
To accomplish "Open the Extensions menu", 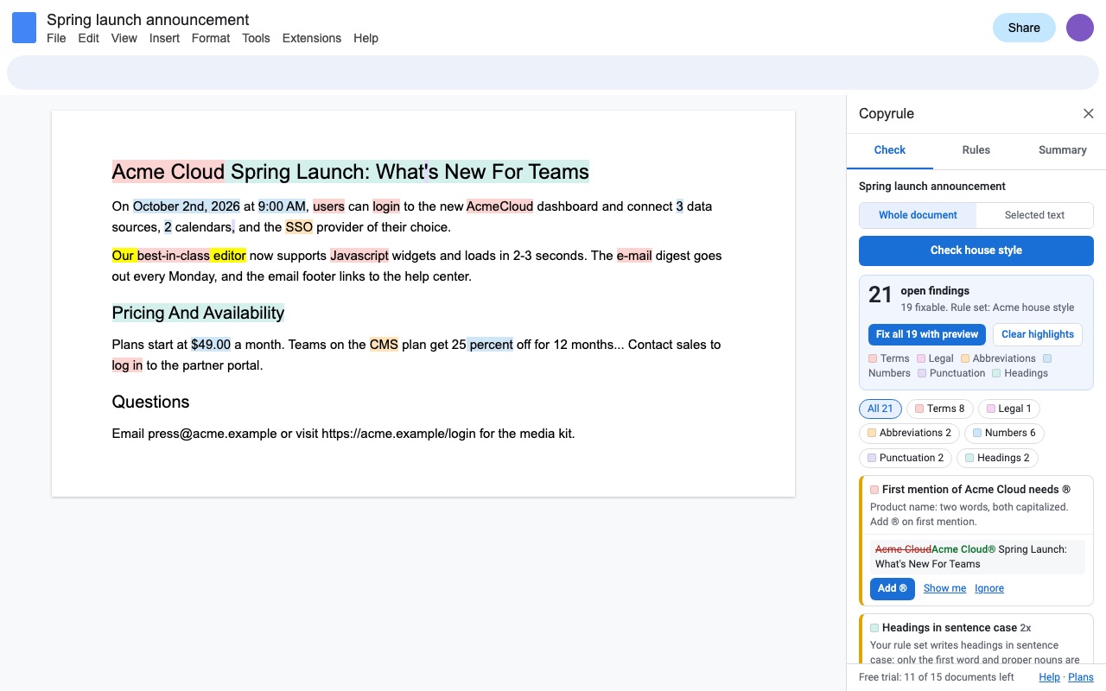I will pos(312,38).
